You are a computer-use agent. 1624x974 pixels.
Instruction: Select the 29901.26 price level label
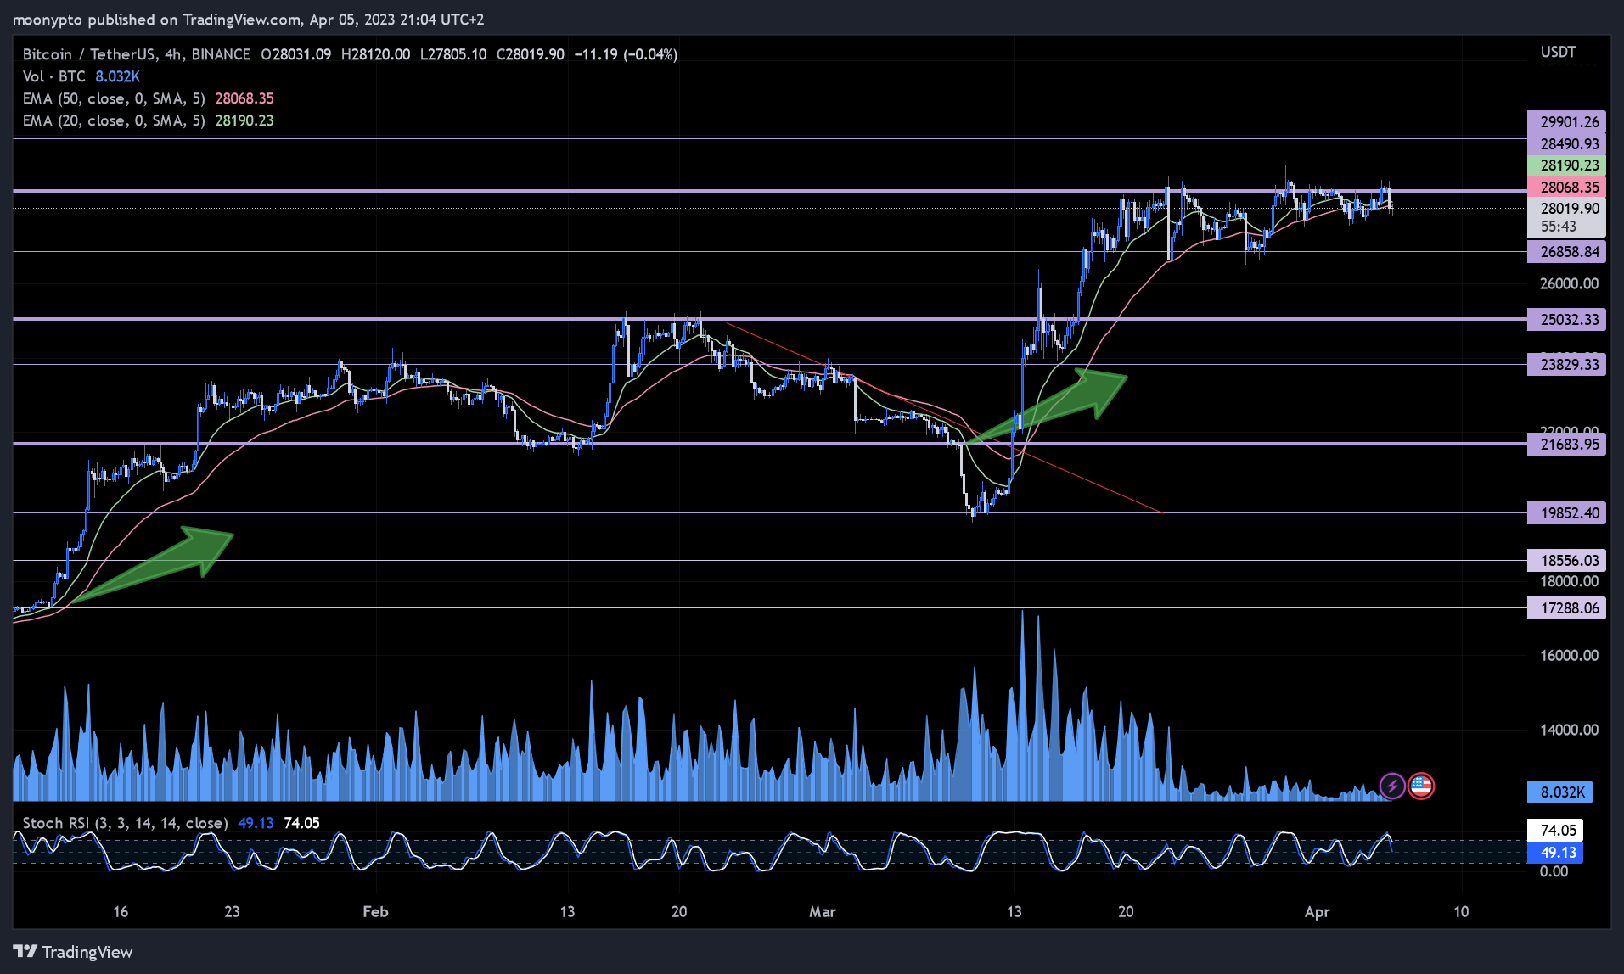1566,122
